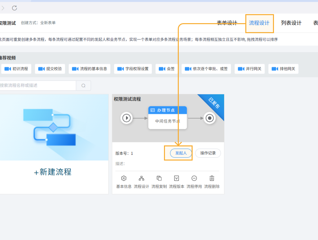Screen dimensions: 318x240
Task: Click the 流程停用 disable icon
Action: 194,178
